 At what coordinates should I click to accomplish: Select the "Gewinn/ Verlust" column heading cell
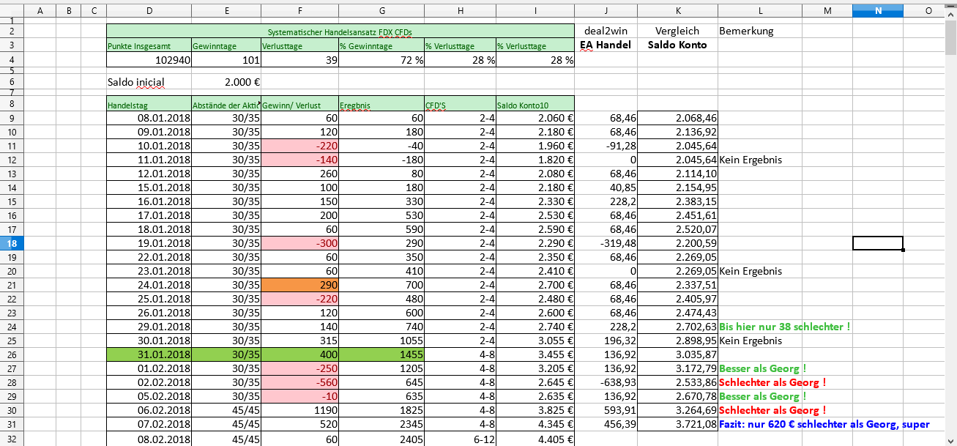299,105
